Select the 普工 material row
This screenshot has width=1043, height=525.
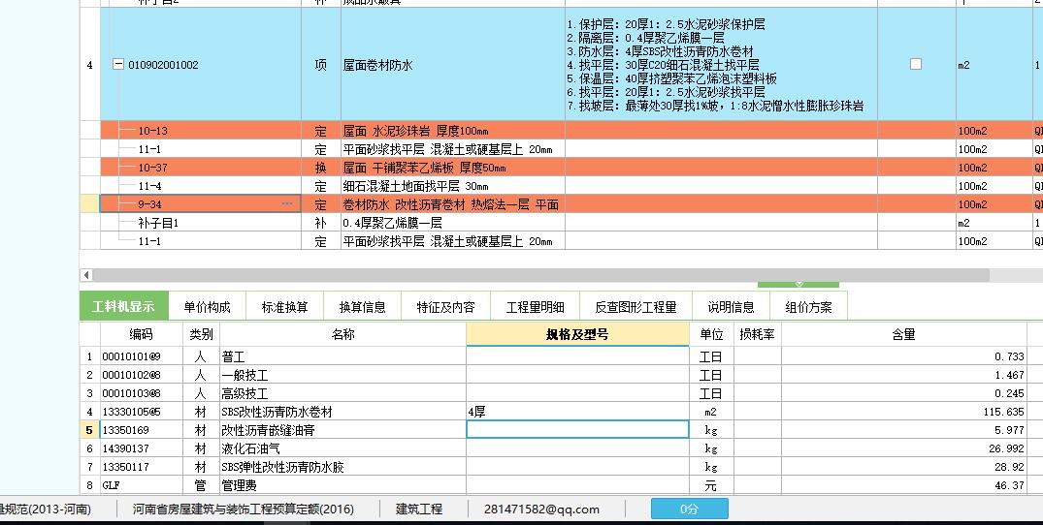pyautogui.click(x=554, y=356)
